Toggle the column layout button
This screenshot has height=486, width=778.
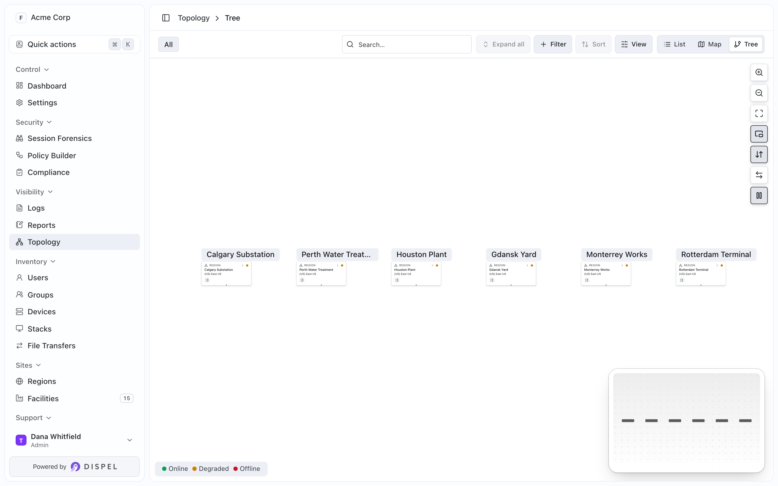(x=759, y=195)
